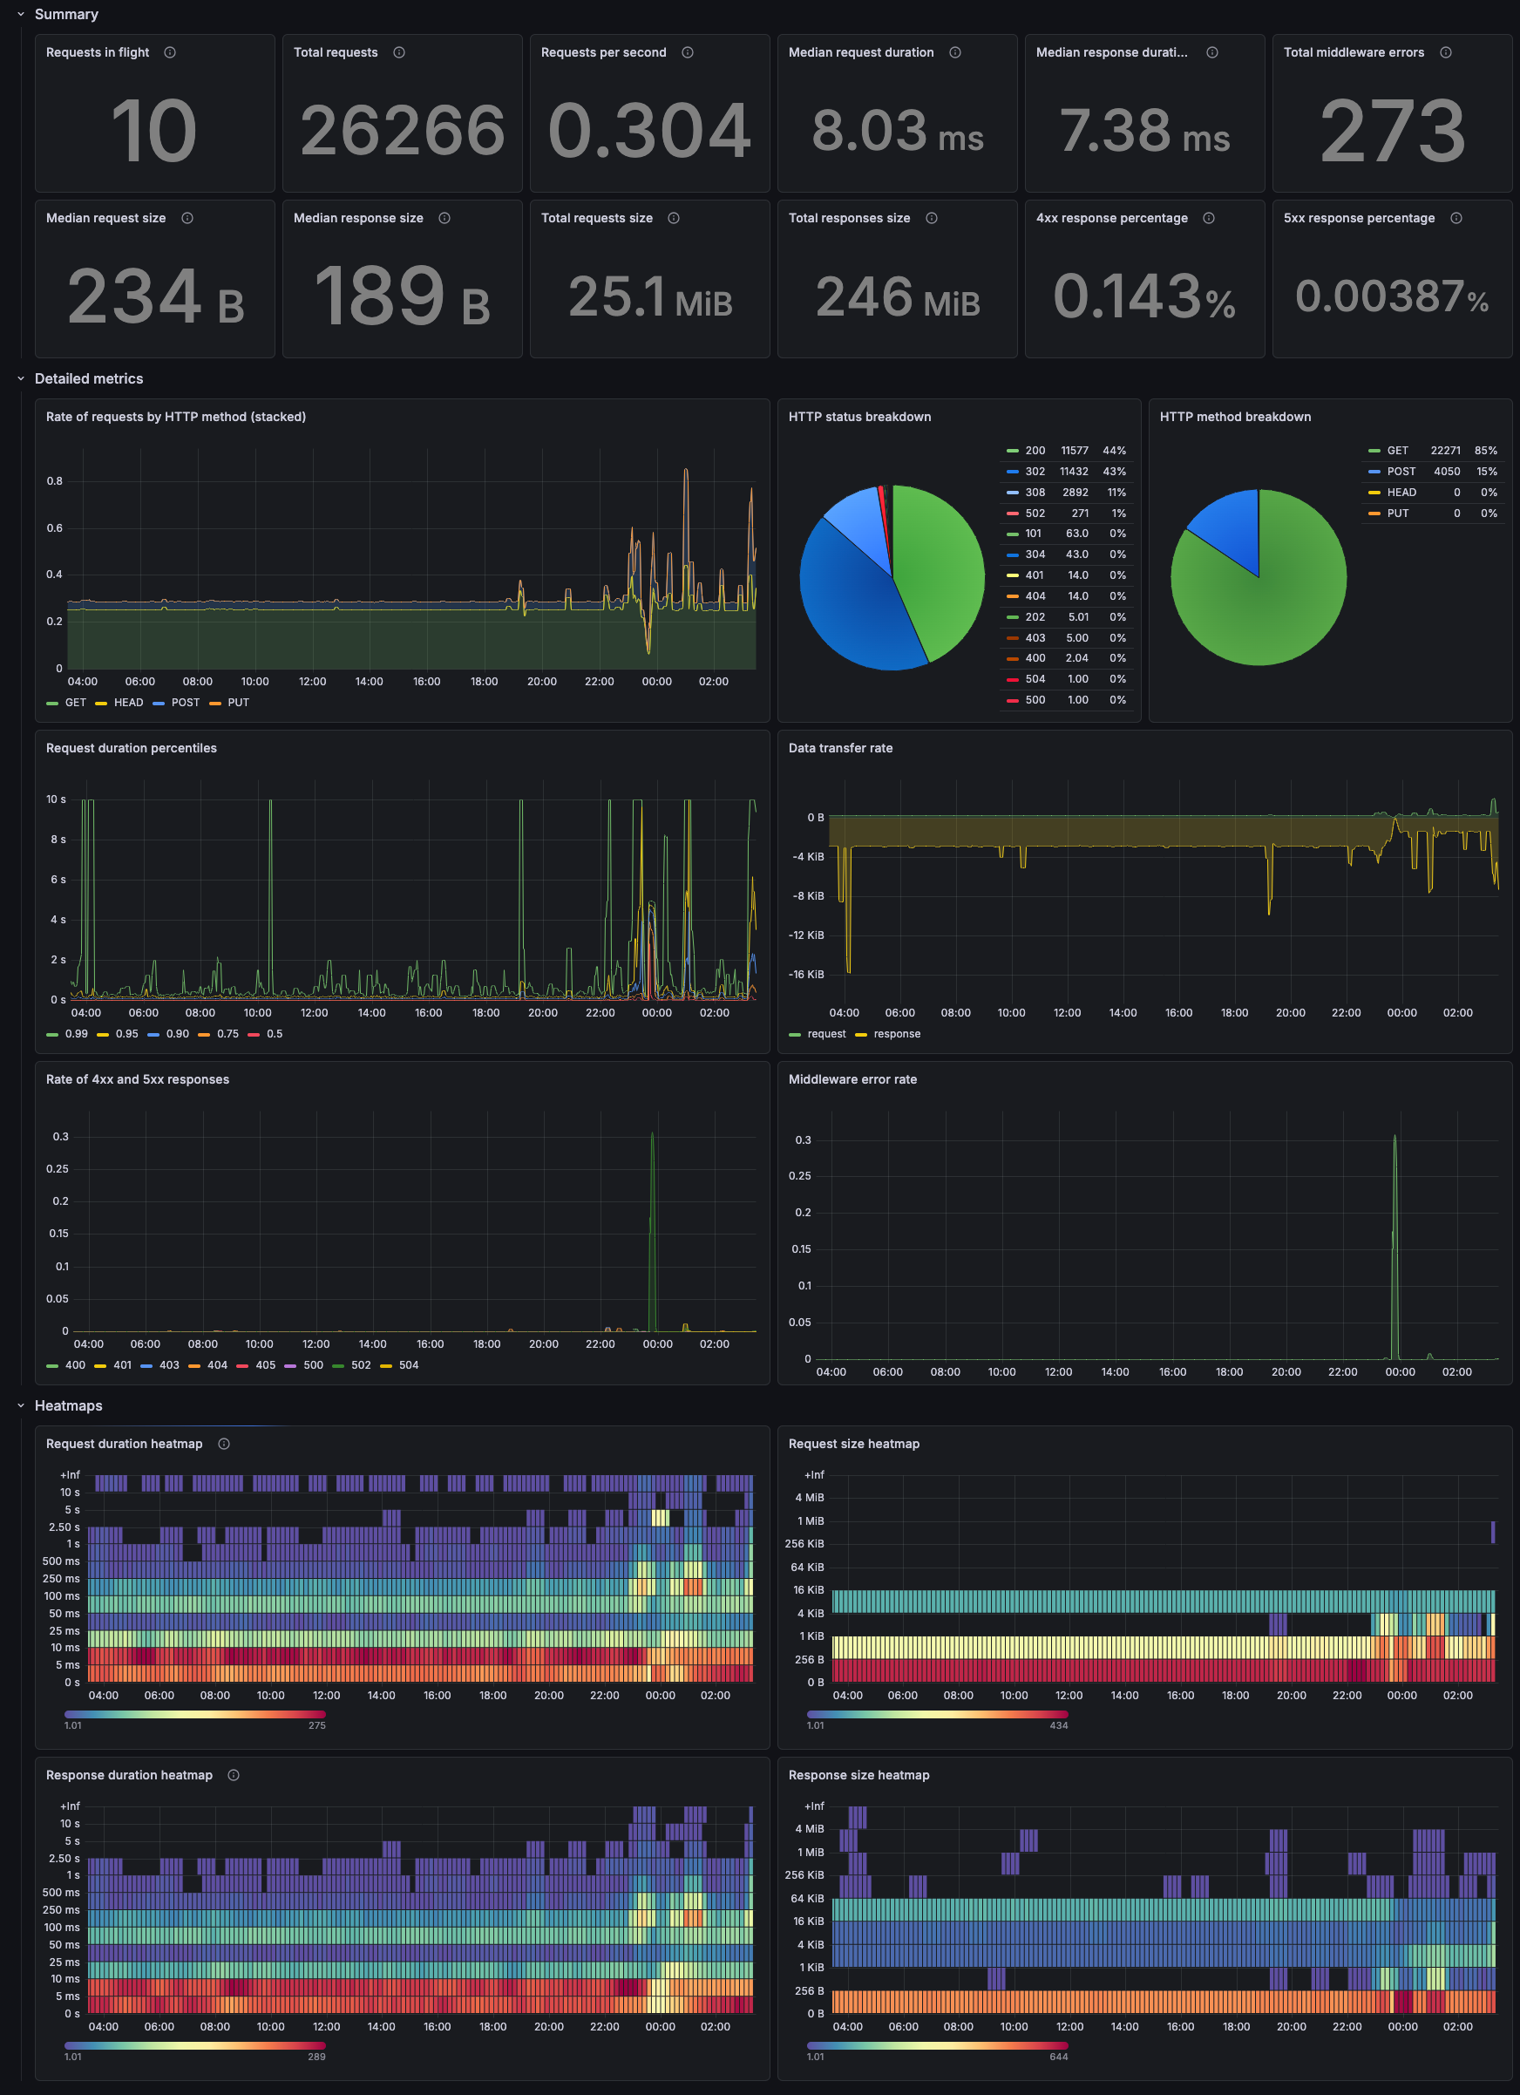Toggle 0.99 percentile series in legend
1520x2095 pixels.
pyautogui.click(x=76, y=1034)
